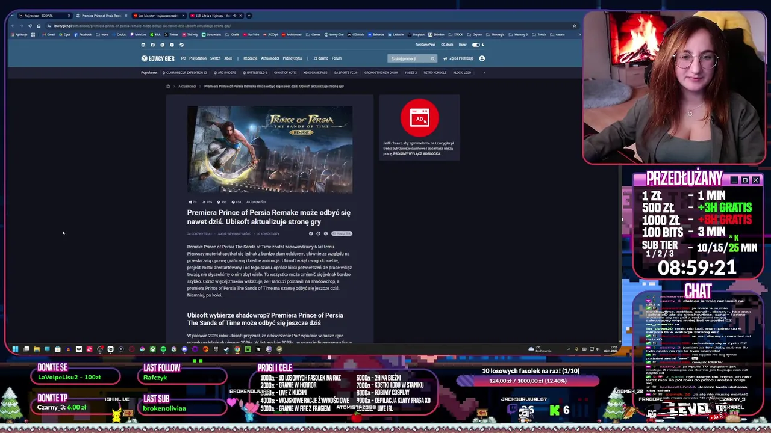Click the Aktualności breadcrumb link

pos(187,86)
